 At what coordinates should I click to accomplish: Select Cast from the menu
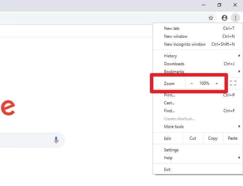click(x=198, y=103)
